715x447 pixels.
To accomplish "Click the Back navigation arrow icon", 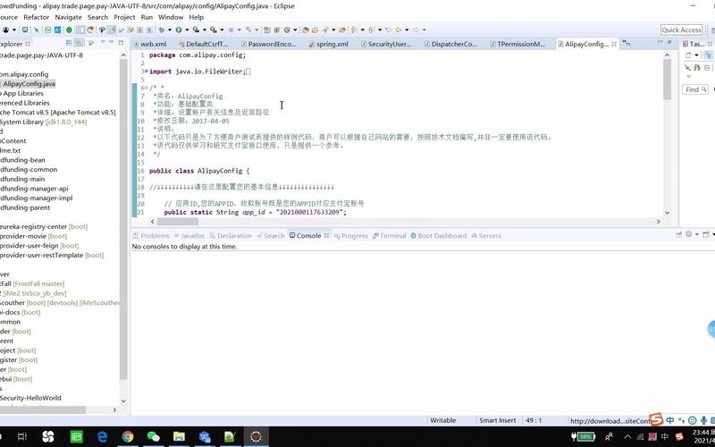I will click(x=398, y=30).
